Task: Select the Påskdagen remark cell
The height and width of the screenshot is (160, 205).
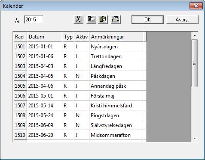Action: (116, 76)
